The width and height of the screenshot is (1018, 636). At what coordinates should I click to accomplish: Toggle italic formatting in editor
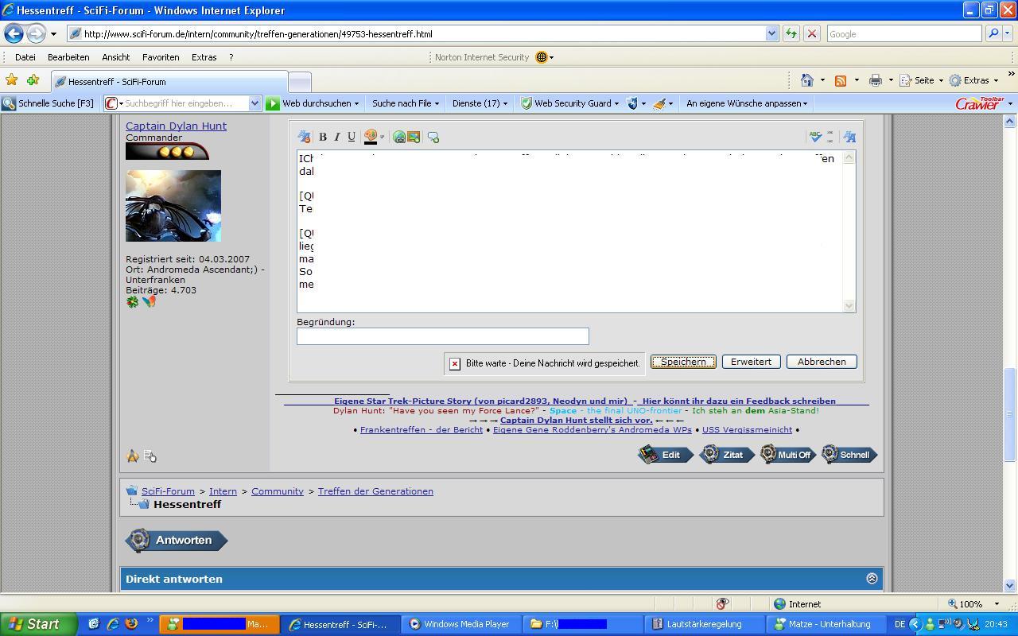(337, 138)
